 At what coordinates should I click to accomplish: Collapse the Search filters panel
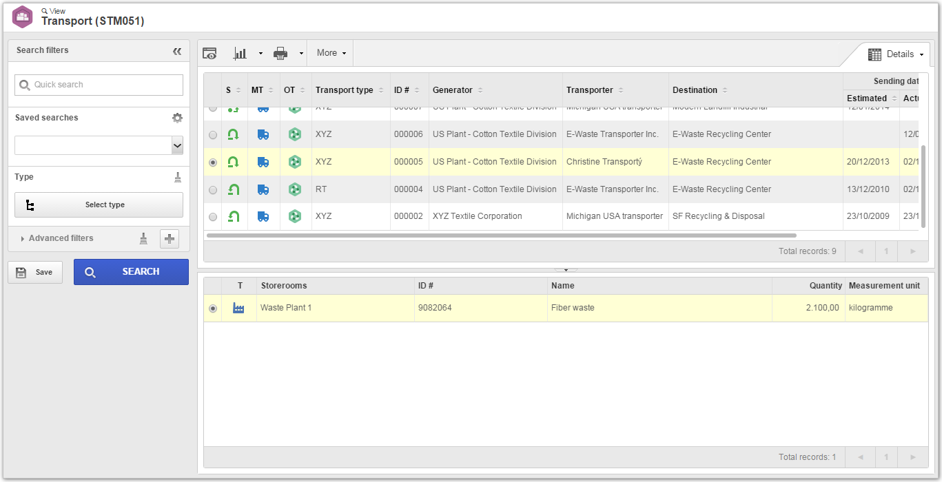(177, 51)
